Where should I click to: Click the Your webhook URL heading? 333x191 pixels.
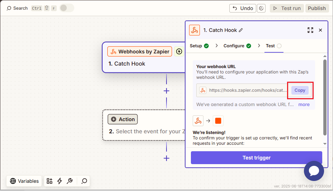216,67
